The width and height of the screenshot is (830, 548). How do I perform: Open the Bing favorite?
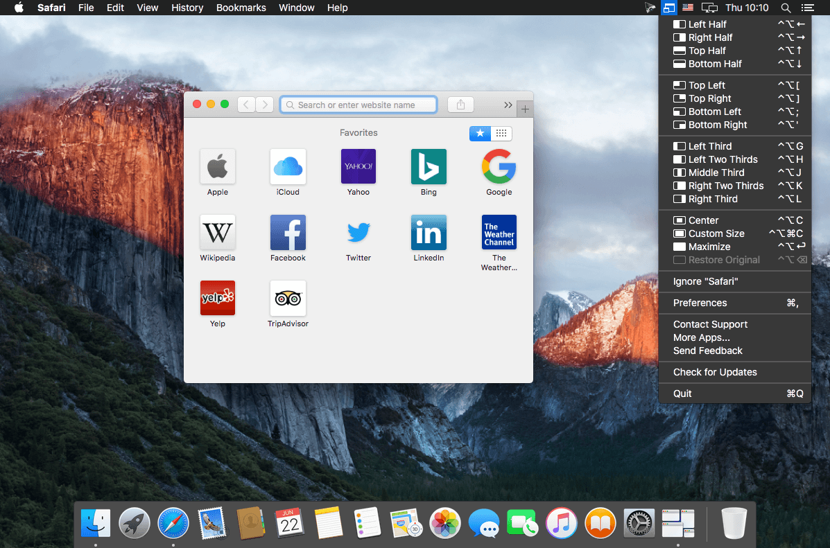tap(429, 167)
